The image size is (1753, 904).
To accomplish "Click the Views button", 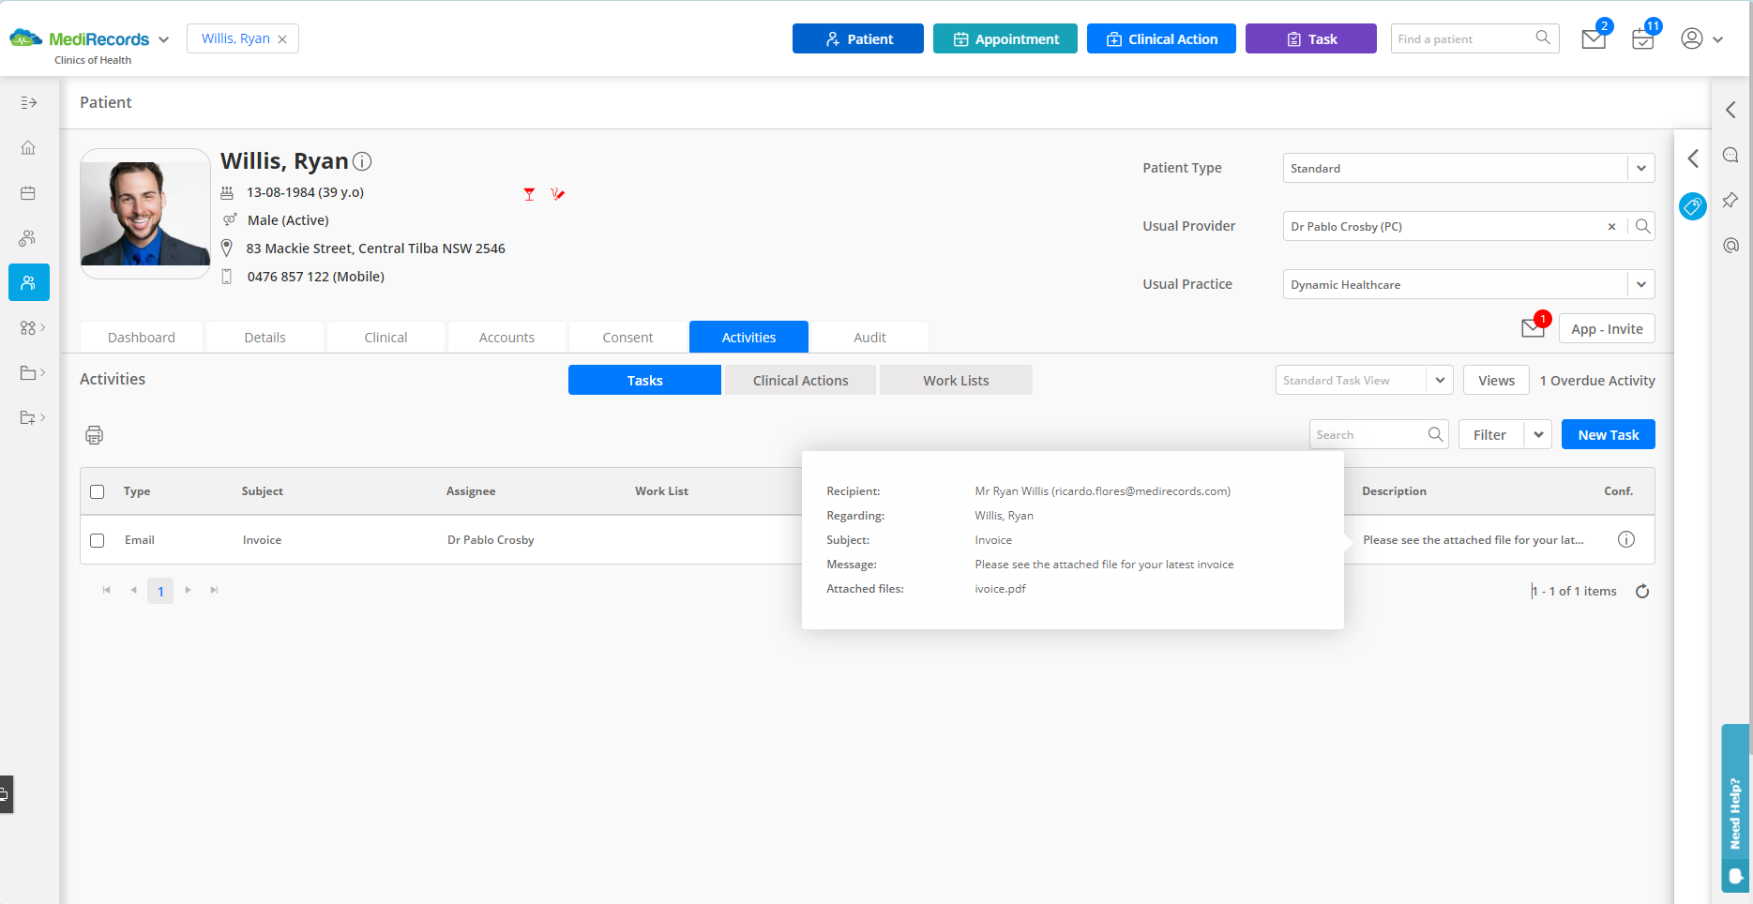I will [x=1497, y=380].
